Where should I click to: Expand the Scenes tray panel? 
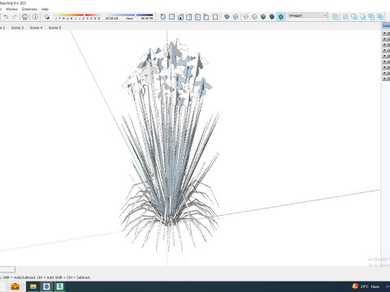pyautogui.click(x=386, y=62)
